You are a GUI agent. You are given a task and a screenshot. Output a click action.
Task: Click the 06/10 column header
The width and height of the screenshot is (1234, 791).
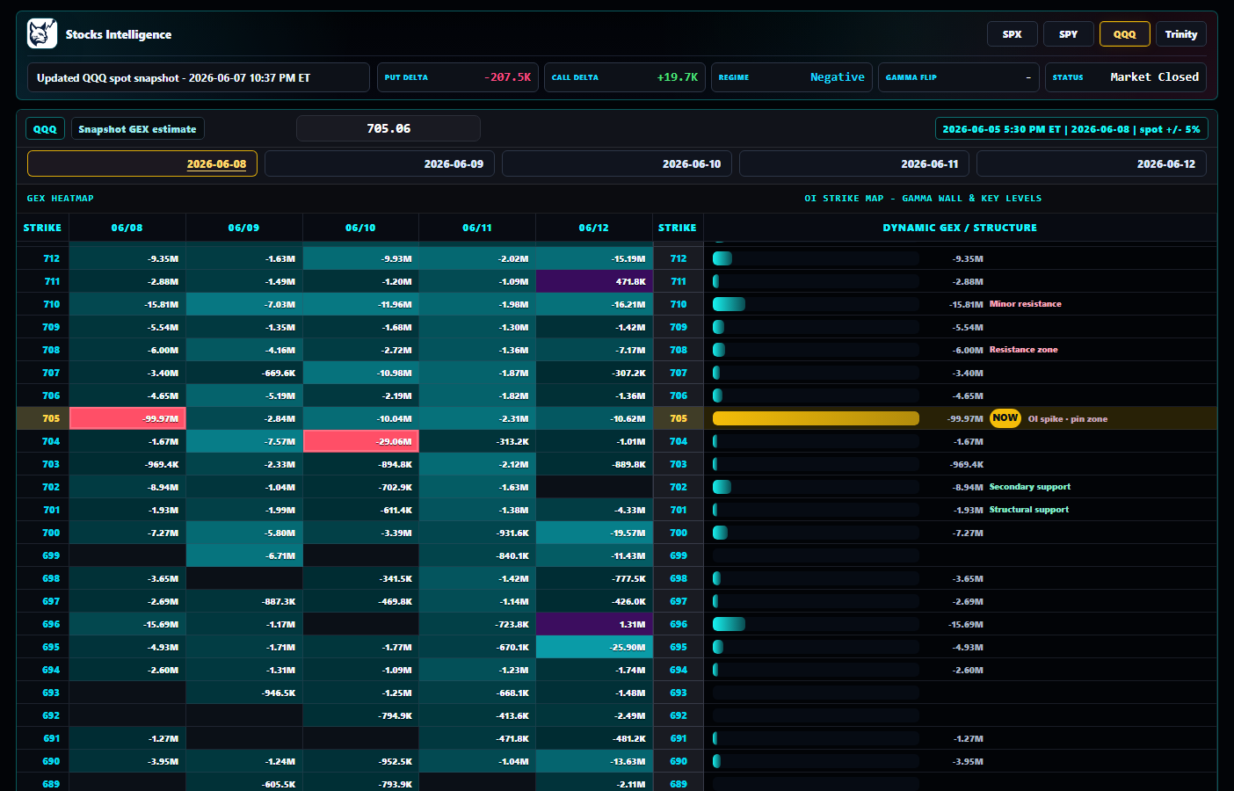[360, 228]
